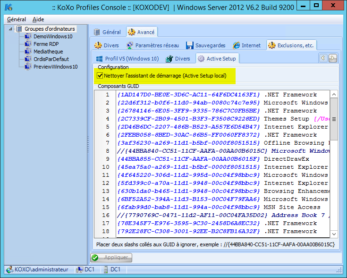Viewport: 347px width, 278px height.
Task: Click KOXO\administrateur status bar text
Action: click(x=42, y=269)
